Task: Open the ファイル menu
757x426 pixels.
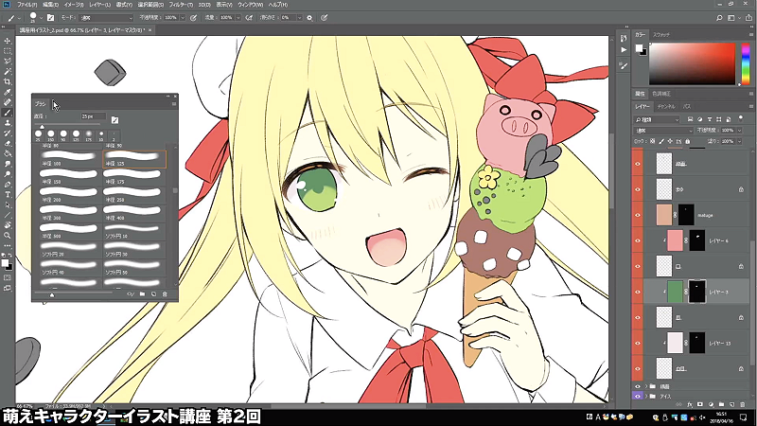Action: point(27,5)
